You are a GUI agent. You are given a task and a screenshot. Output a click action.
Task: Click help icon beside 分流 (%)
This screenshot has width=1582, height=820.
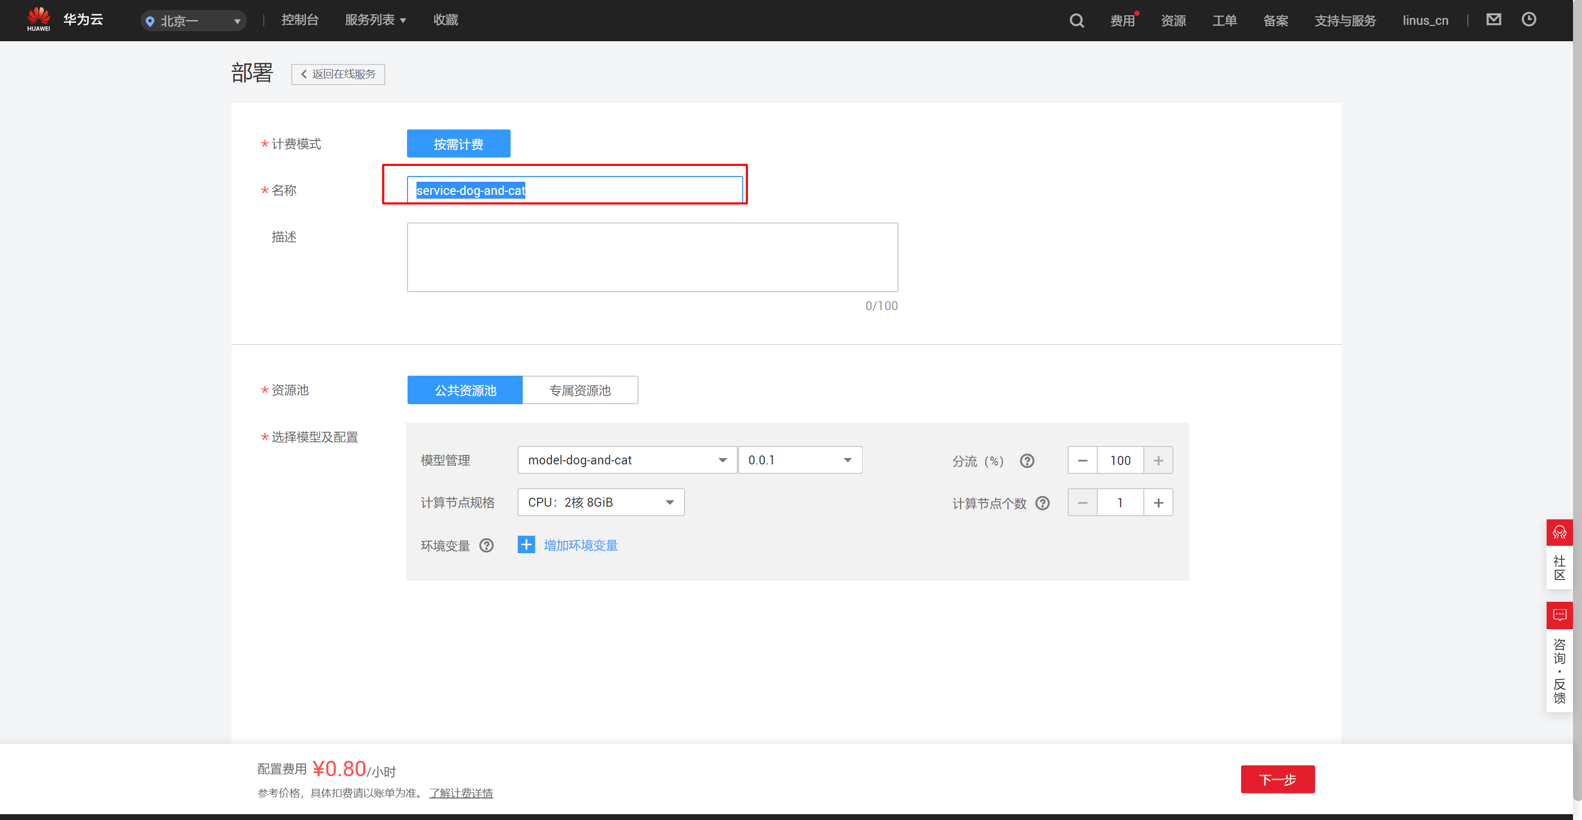(x=1027, y=460)
